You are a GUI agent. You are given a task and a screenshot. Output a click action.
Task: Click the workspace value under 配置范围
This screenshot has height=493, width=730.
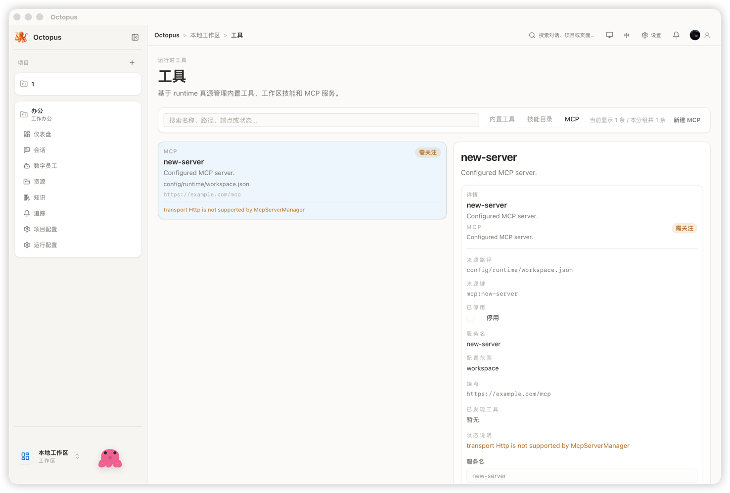(x=483, y=368)
